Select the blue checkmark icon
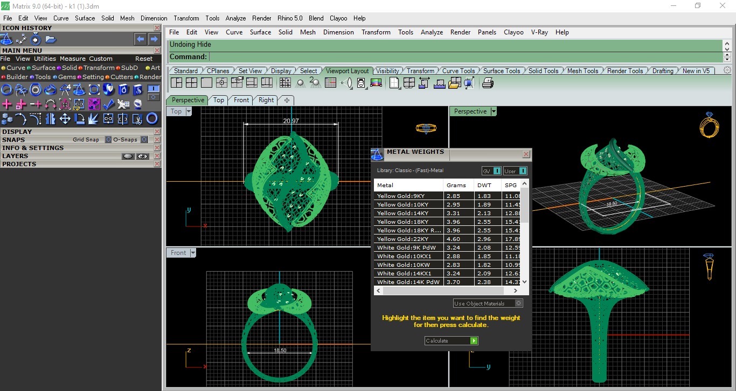This screenshot has width=736, height=391. pyautogui.click(x=108, y=104)
